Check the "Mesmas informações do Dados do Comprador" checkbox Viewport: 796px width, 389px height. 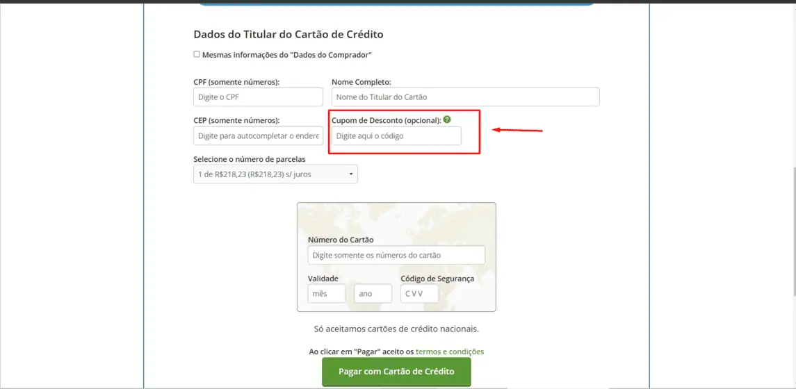(197, 54)
